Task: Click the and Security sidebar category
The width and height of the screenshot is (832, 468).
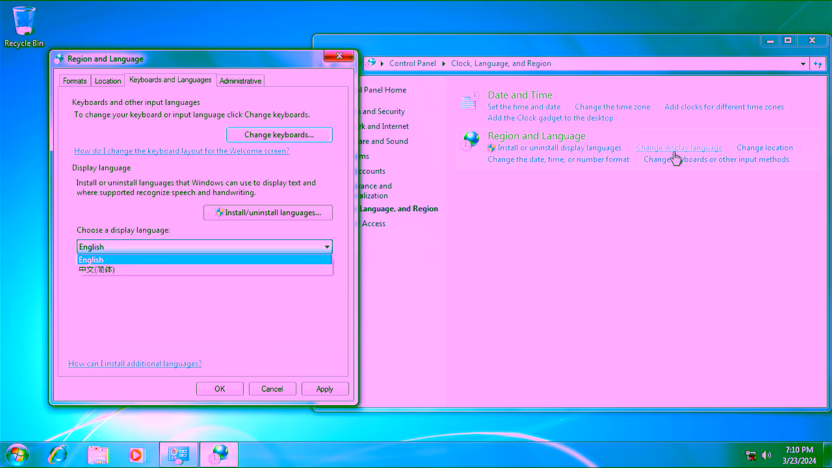Action: click(382, 111)
